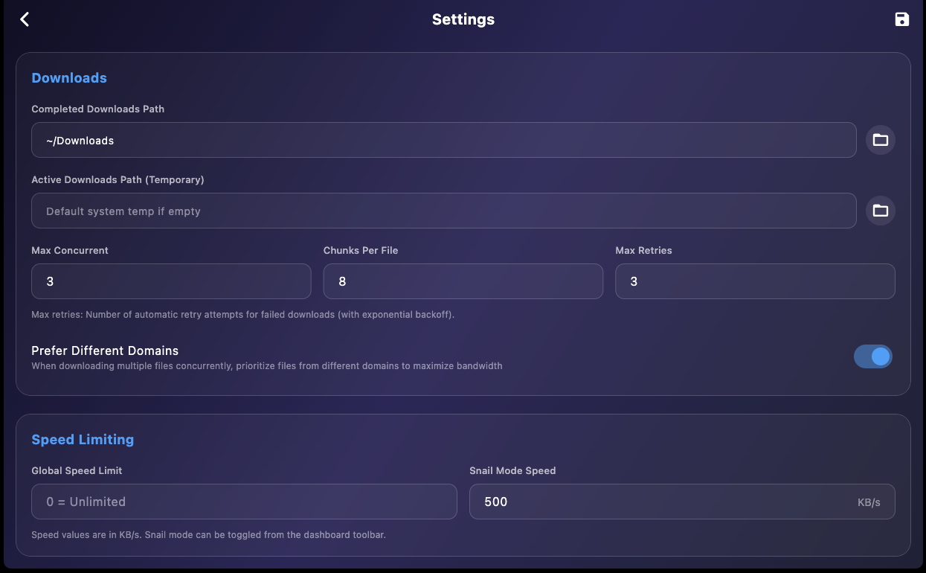Click the Global Speed Limit field

[244, 502]
